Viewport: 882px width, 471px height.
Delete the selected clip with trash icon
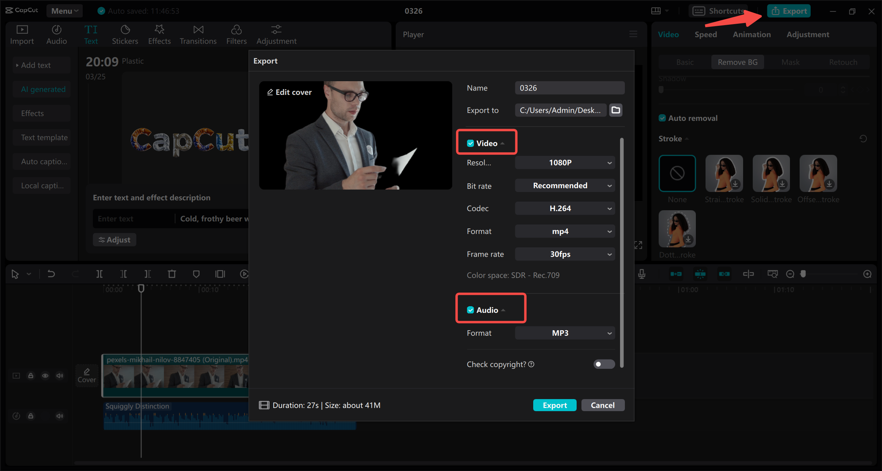(x=172, y=274)
